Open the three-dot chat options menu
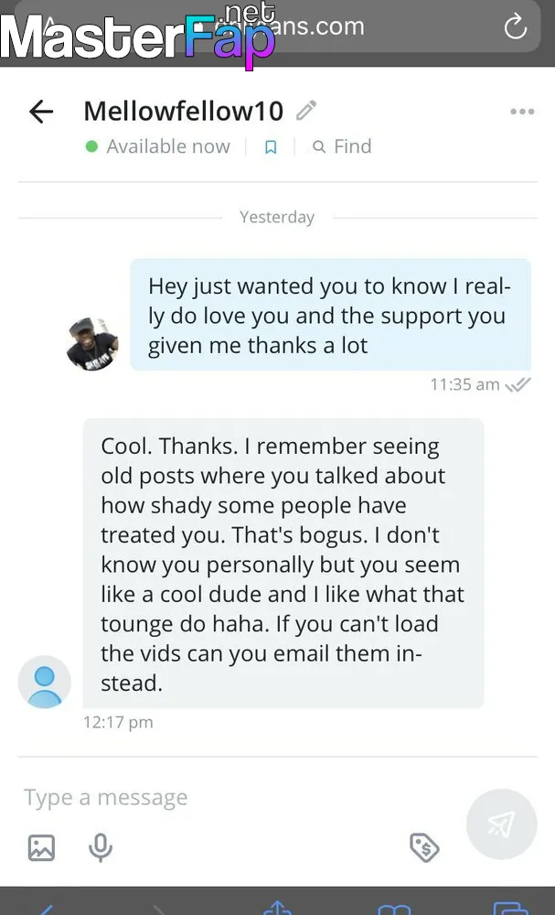555x915 pixels. [522, 112]
